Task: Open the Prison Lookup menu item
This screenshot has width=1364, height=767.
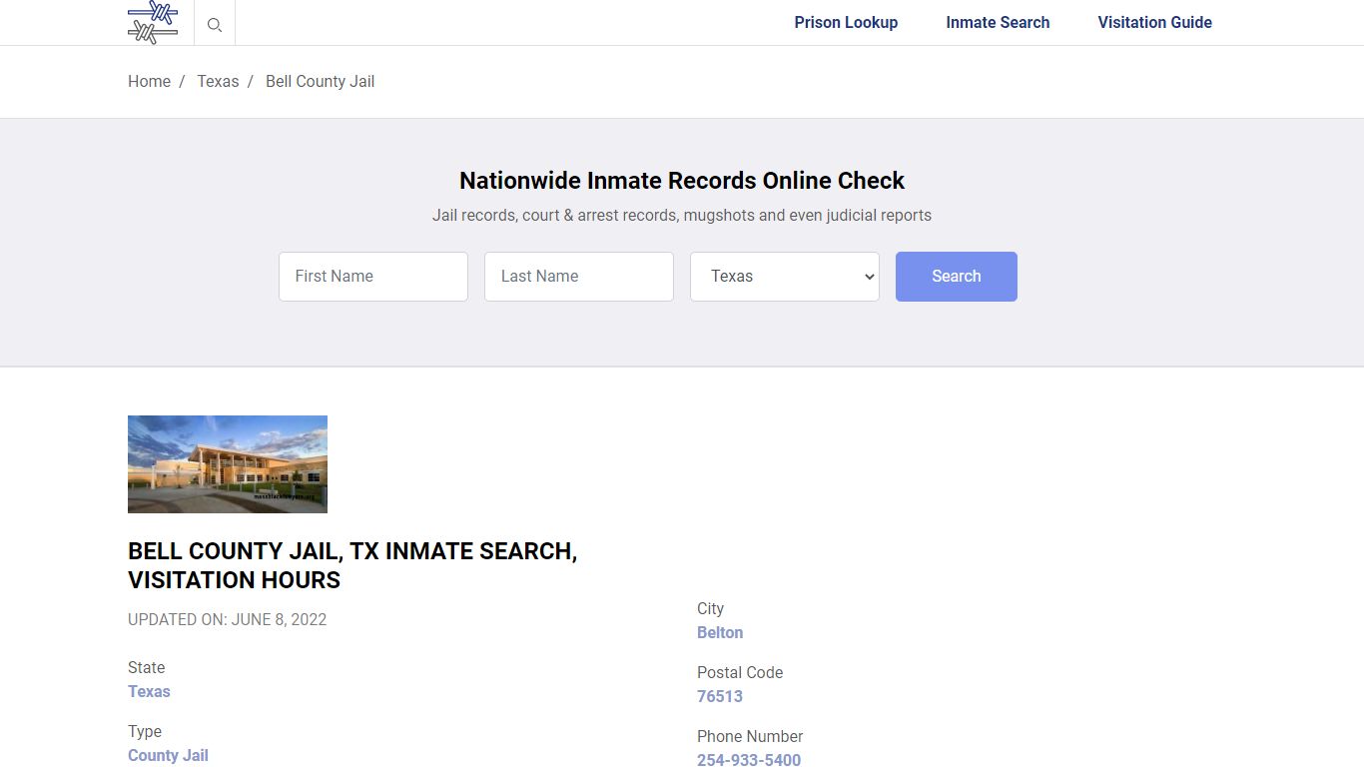Action: pyautogui.click(x=846, y=22)
